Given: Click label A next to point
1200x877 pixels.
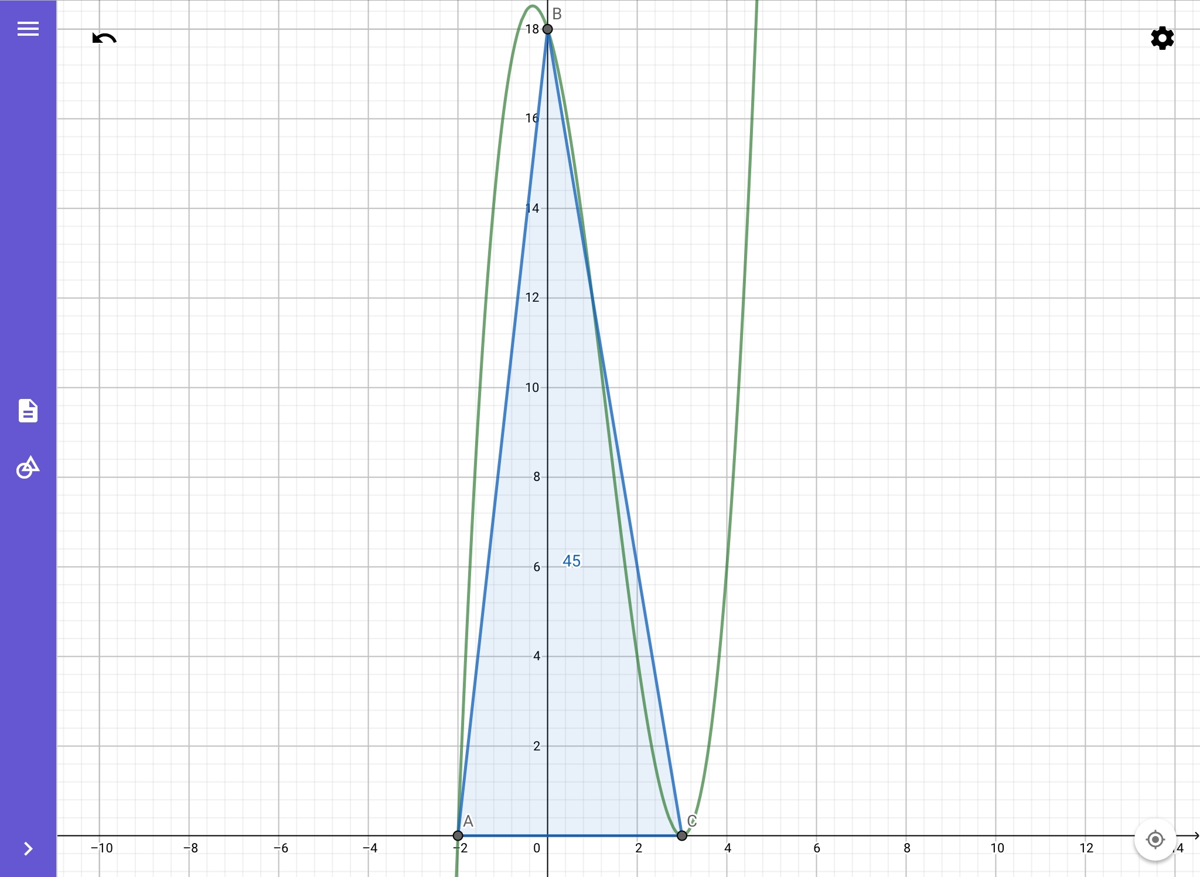Looking at the screenshot, I should [468, 821].
